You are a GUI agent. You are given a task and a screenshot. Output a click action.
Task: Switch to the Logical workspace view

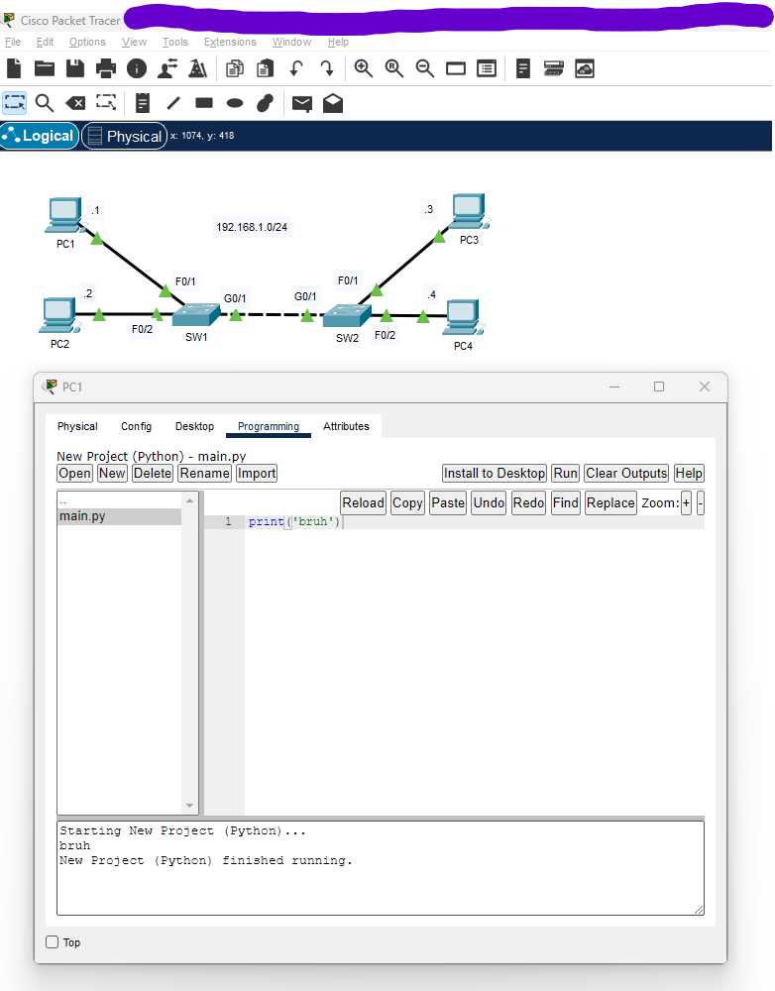(40, 136)
